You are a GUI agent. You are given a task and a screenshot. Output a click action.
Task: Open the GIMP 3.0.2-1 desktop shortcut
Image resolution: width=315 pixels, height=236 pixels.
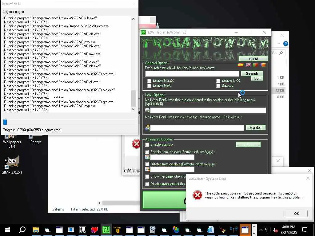tap(12, 165)
